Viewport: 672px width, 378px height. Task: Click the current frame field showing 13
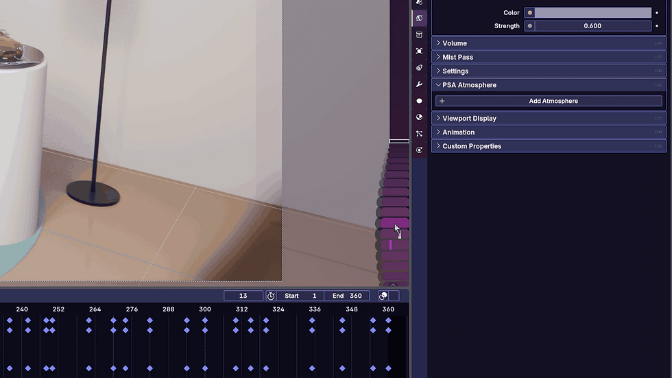[243, 296]
